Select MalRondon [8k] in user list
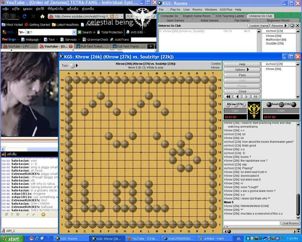The width and height of the screenshot is (302, 242). coord(276,40)
